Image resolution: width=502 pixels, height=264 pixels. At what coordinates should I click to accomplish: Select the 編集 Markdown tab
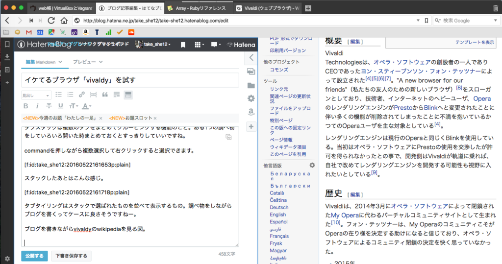44,62
